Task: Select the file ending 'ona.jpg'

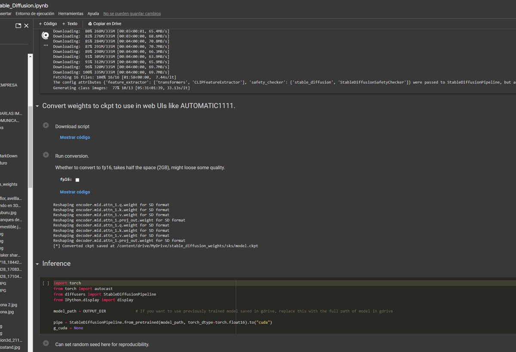Action: click(x=7, y=312)
